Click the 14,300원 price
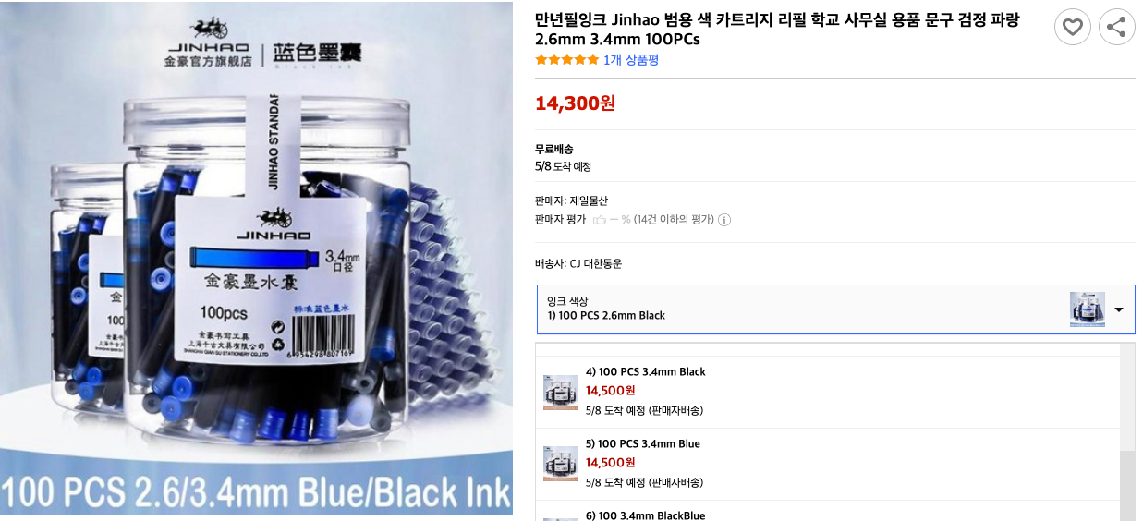The width and height of the screenshot is (1143, 521). 575,103
